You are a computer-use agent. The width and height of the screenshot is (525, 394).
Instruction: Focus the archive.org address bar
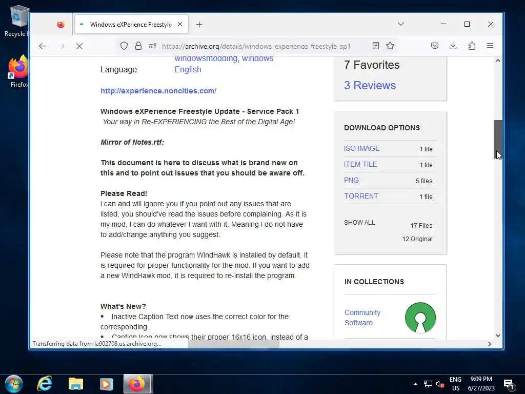pyautogui.click(x=256, y=46)
